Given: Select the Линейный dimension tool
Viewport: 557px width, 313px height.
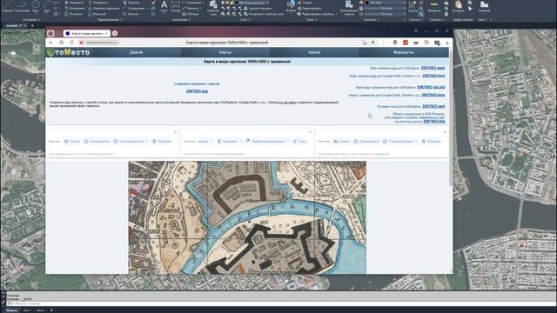Looking at the screenshot, I should pos(191,3).
